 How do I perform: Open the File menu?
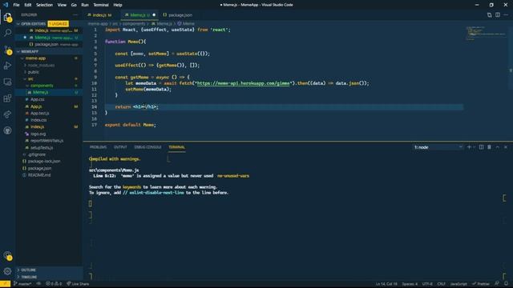click(x=16, y=5)
